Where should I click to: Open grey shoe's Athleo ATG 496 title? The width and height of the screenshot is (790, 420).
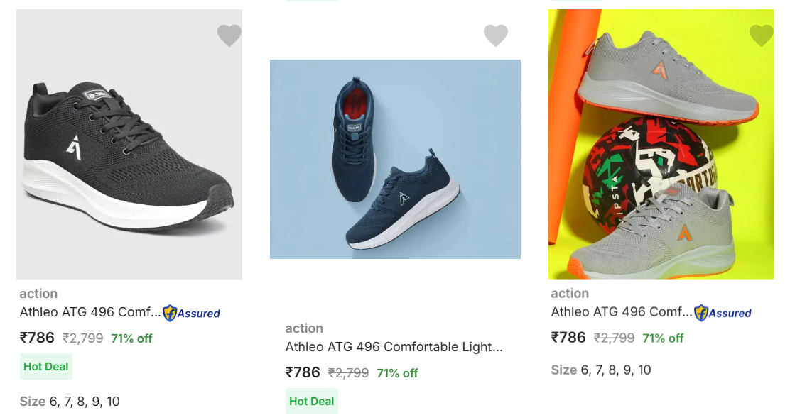coord(622,312)
